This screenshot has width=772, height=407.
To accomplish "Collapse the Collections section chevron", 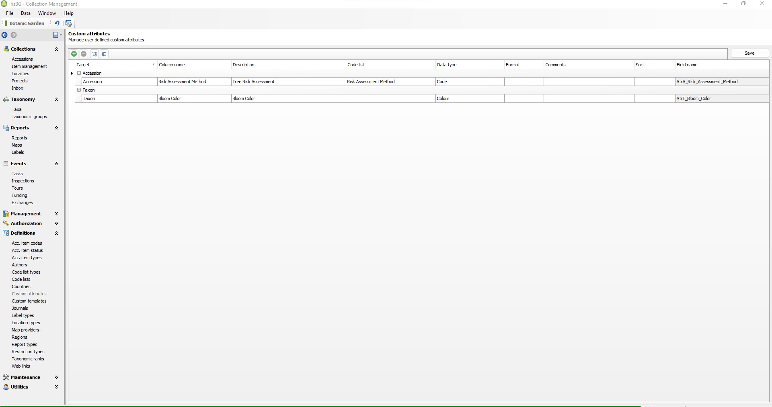I will pos(56,49).
